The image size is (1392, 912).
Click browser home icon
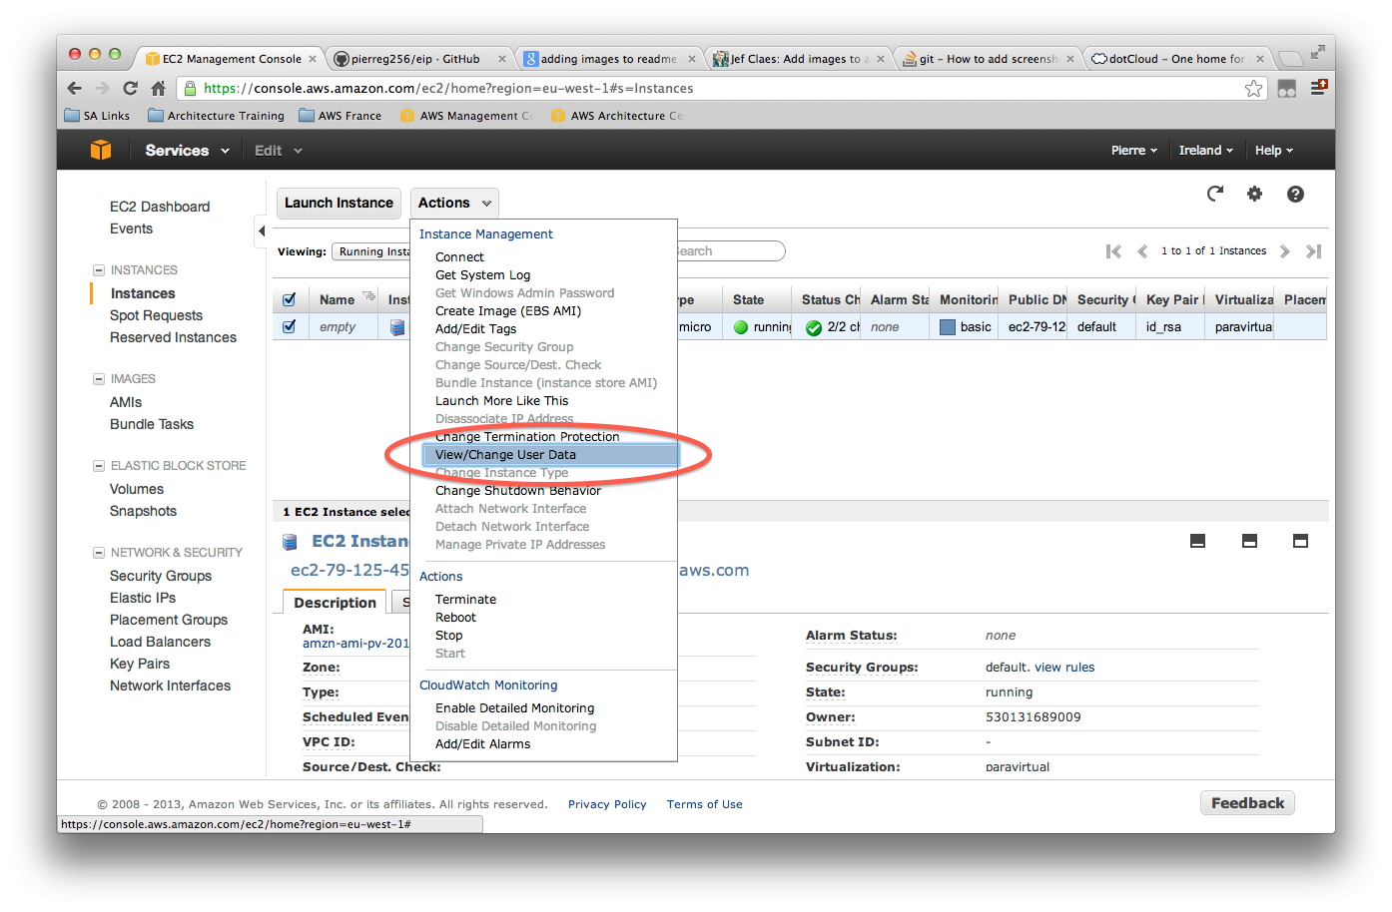pyautogui.click(x=158, y=88)
